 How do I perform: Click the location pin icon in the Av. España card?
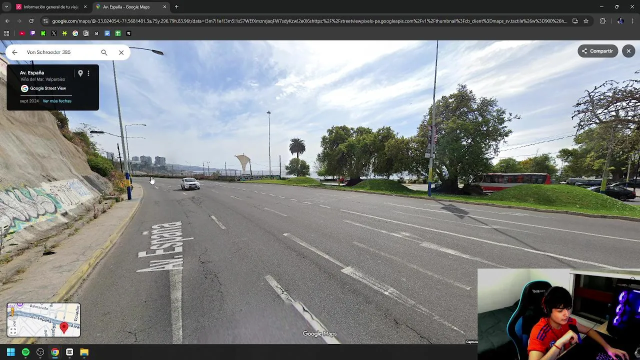80,73
